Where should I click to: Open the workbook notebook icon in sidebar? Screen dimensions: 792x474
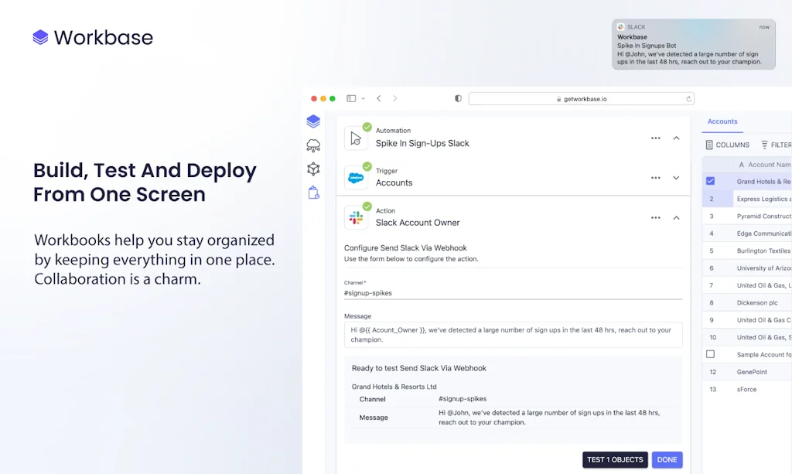[x=313, y=193]
